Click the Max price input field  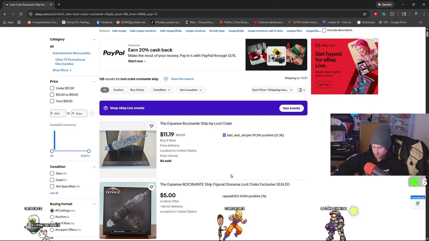(79, 113)
